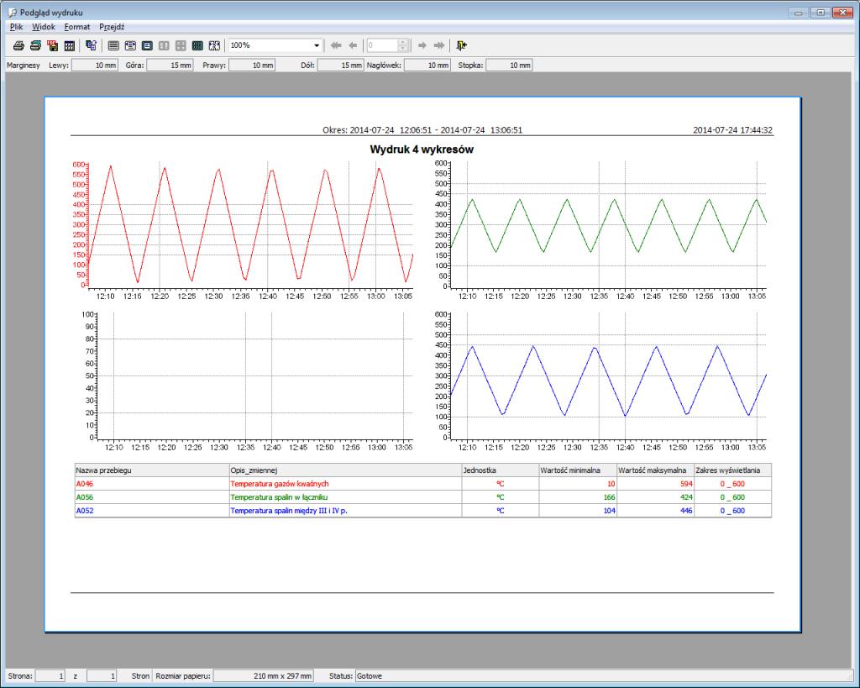Click the Strona current page field in the status bar
The image size is (860, 688).
click(50, 676)
